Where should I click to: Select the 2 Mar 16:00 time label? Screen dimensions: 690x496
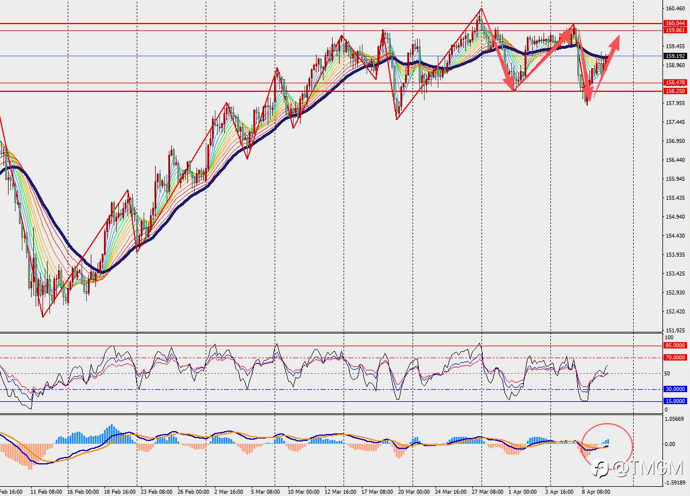click(x=230, y=492)
